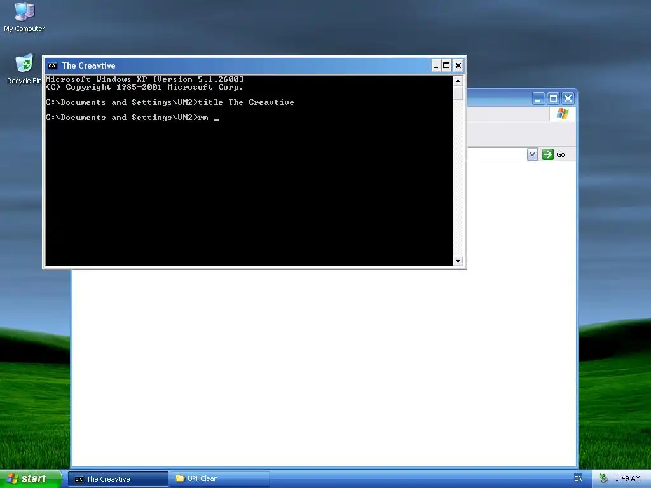
Task: Click the console scrollbar up arrow
Action: tap(458, 81)
